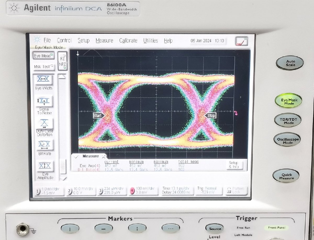Click the checkmark on the Measure tab
Viewport: 314px width, 240px height.
pyautogui.click(x=76, y=156)
